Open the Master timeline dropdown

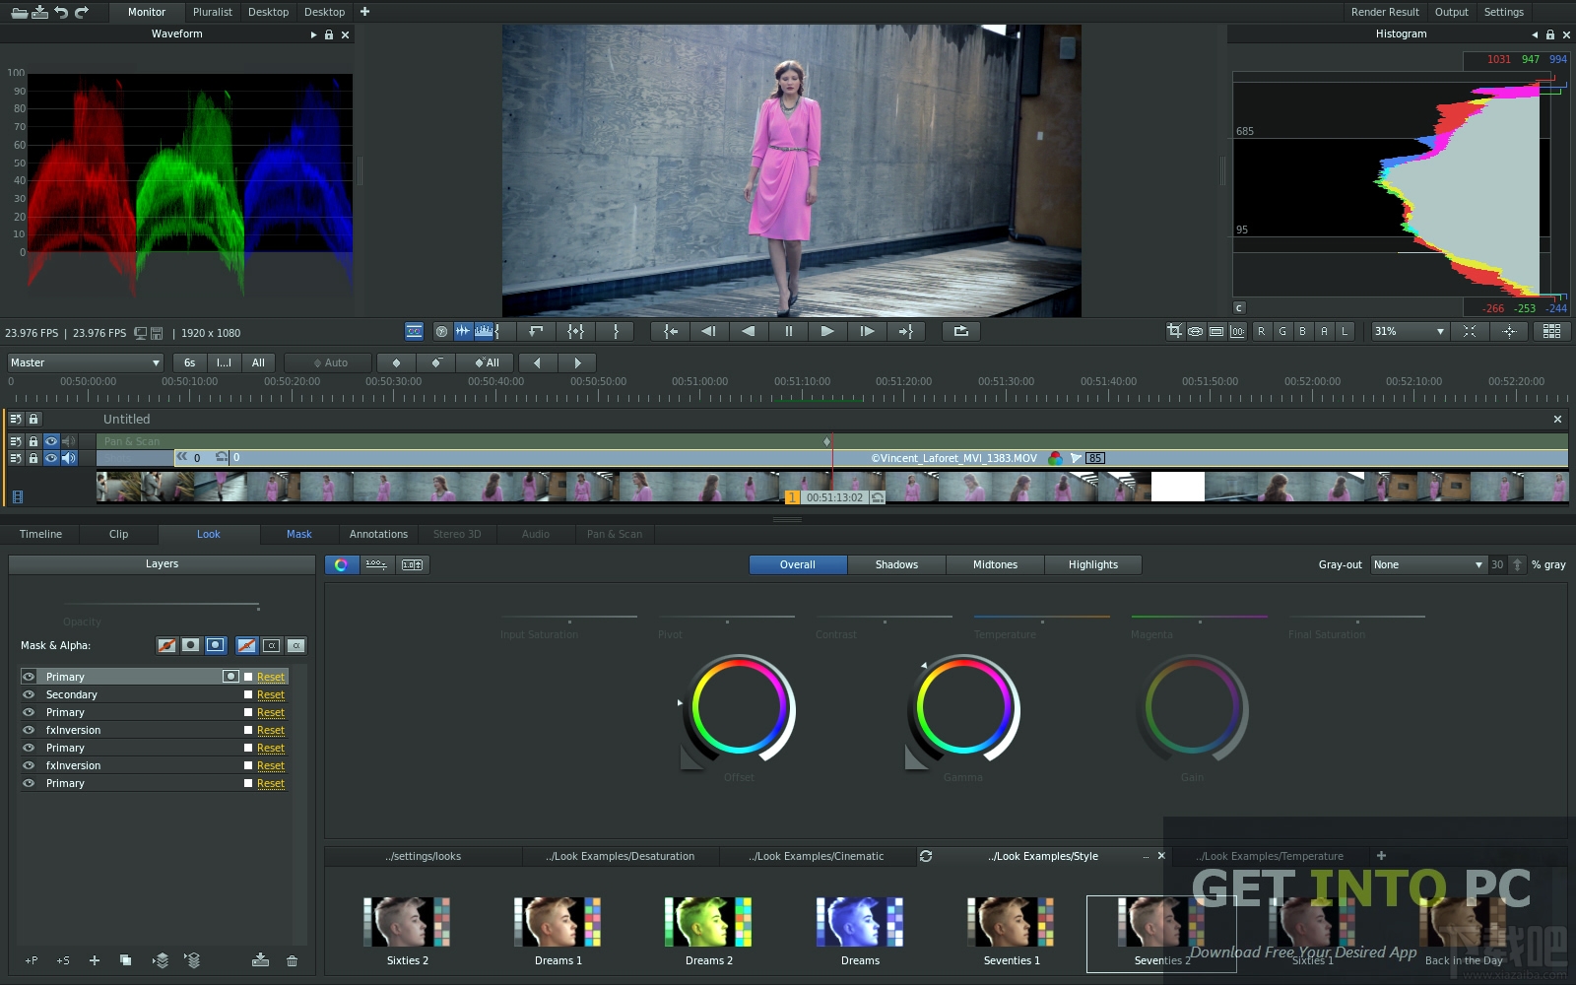tap(84, 362)
